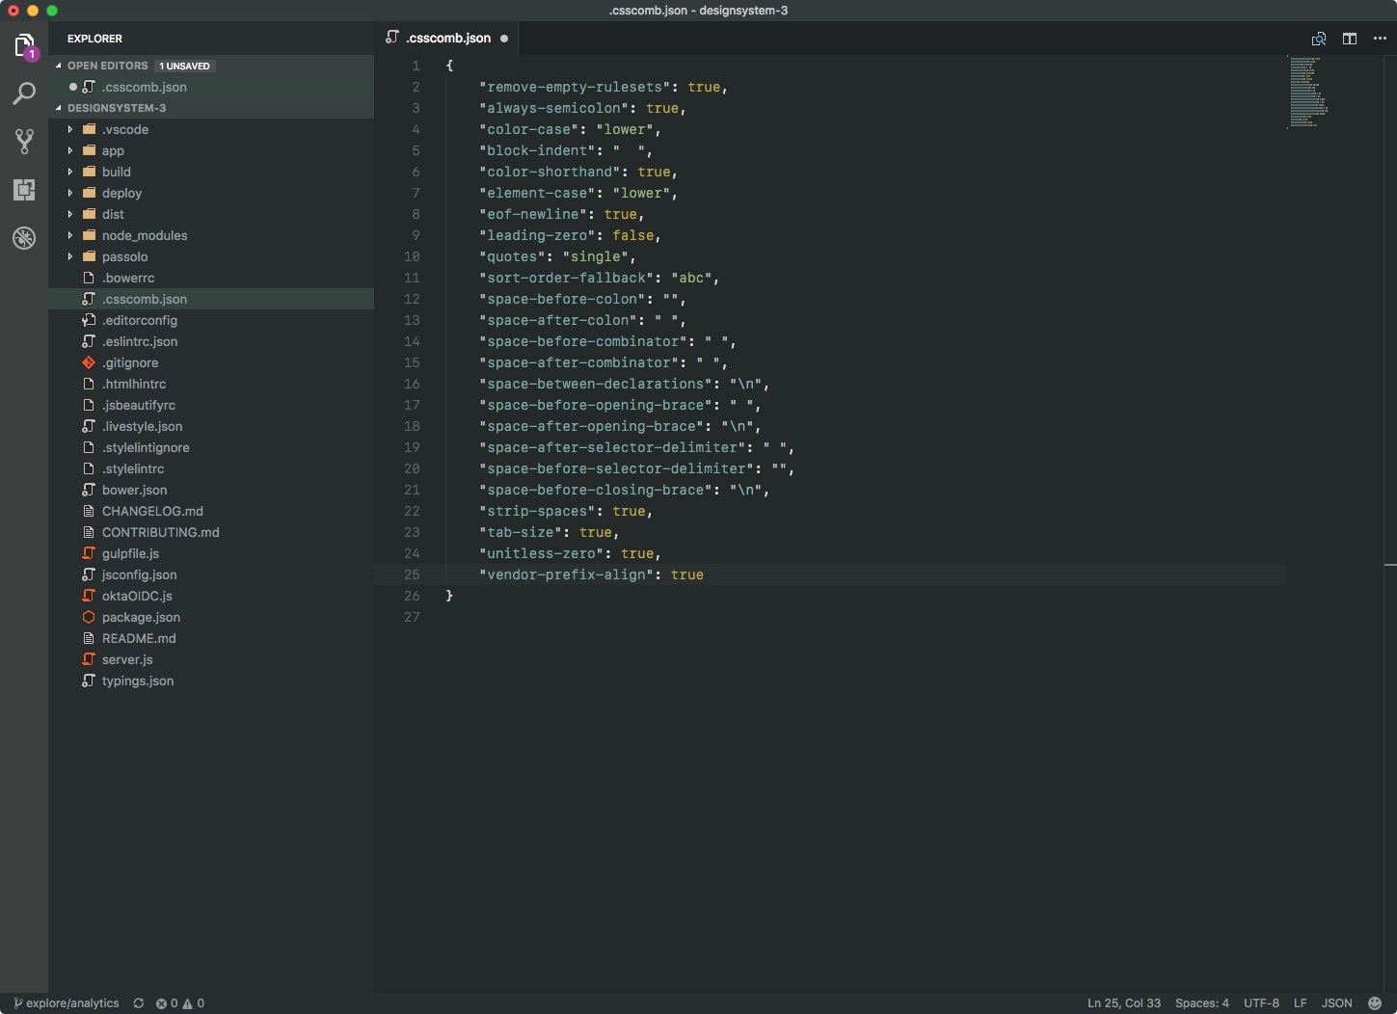Select the .csscomb.json editor tab
The width and height of the screenshot is (1397, 1014).
click(x=447, y=39)
